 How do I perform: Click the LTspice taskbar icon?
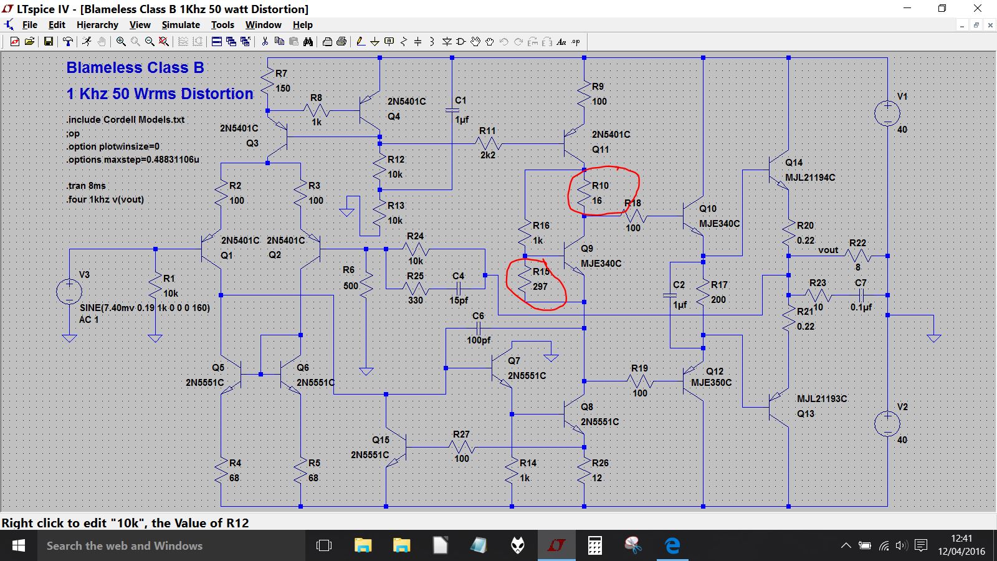pos(556,545)
